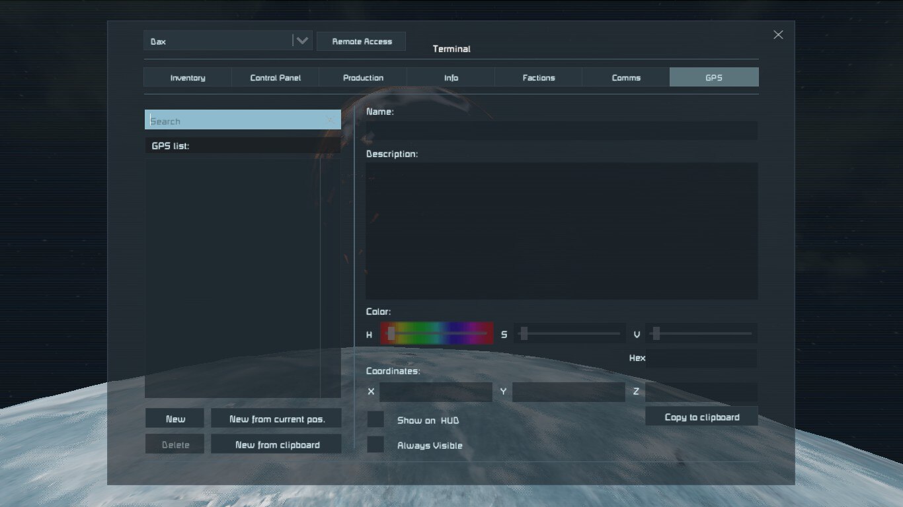Clear the search box with its X icon

tap(330, 120)
